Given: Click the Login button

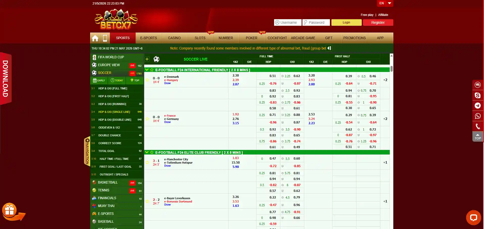Looking at the screenshot, I should (x=346, y=22).
